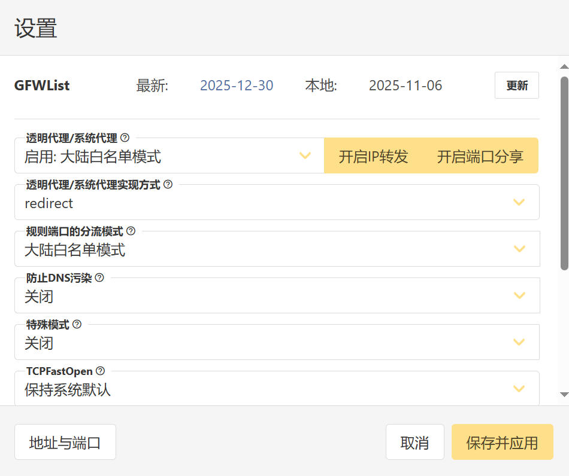569x476 pixels.
Task: Click help icon beside 规则端口的分流模式
Action: pyautogui.click(x=131, y=231)
